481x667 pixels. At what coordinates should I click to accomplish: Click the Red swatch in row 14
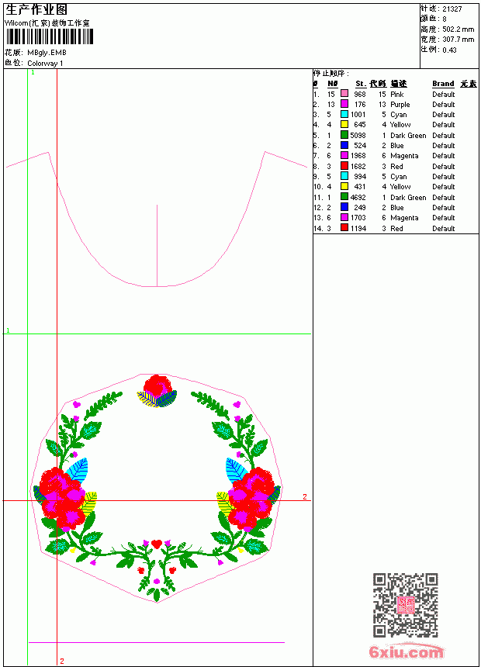(344, 228)
